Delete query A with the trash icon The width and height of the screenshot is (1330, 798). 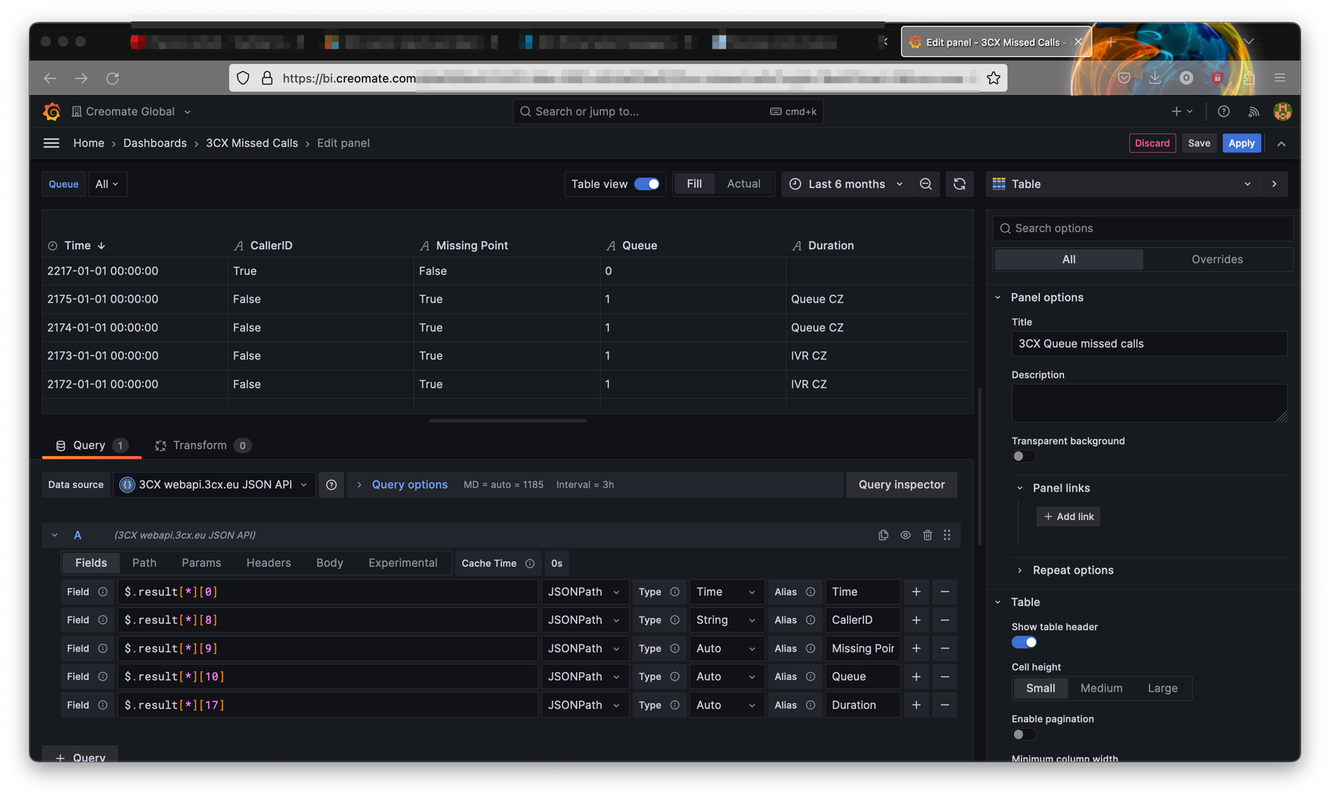927,535
